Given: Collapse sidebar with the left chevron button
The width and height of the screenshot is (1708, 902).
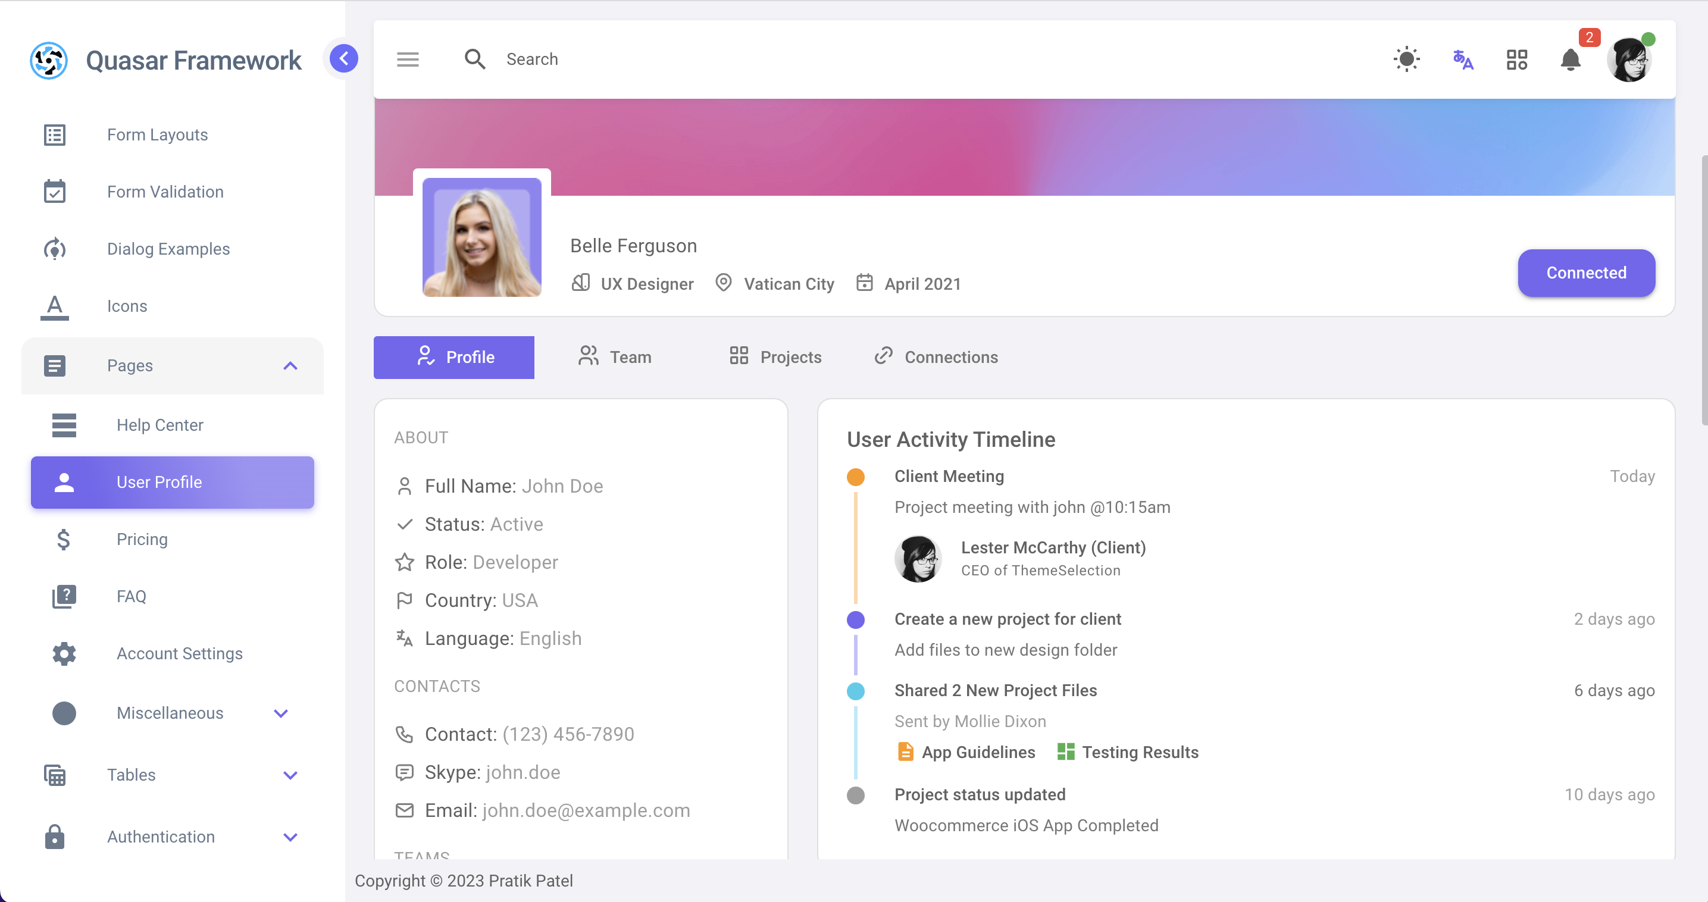Looking at the screenshot, I should (343, 58).
